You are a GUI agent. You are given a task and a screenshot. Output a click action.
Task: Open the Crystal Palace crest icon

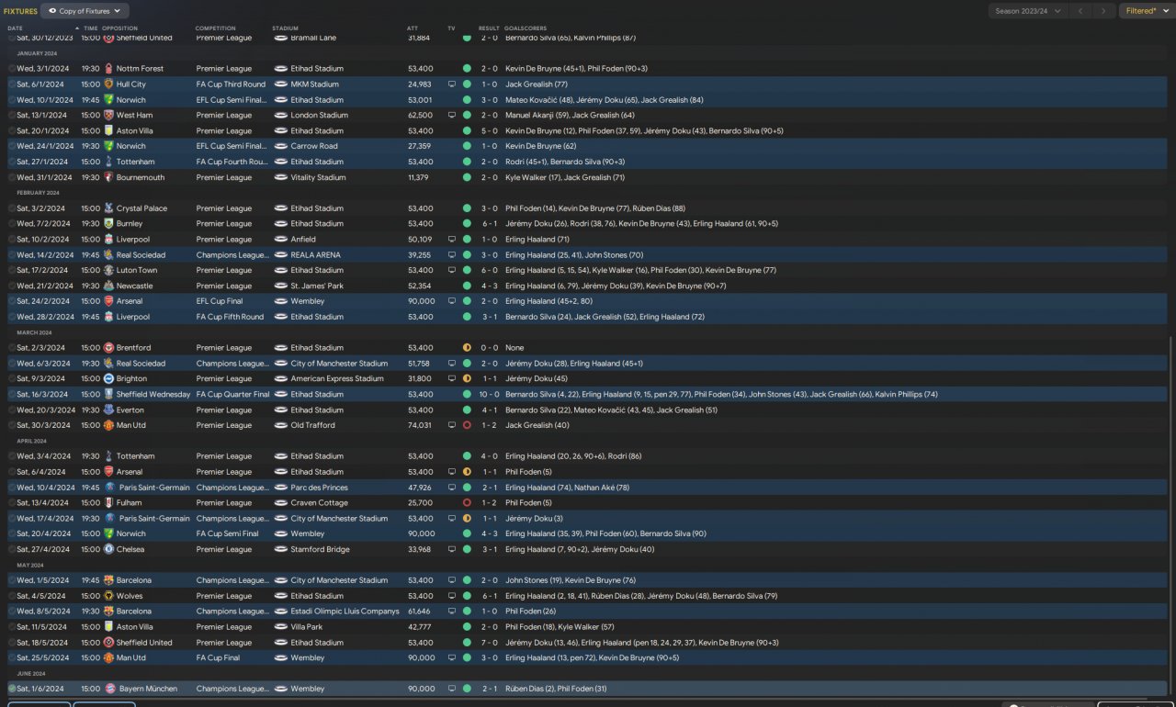tap(109, 208)
